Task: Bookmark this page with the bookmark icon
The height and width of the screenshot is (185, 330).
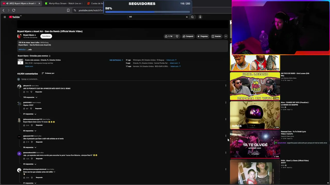Action: (x=68, y=10)
